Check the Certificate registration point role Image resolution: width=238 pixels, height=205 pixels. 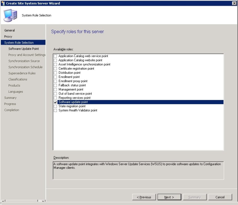tap(55, 69)
